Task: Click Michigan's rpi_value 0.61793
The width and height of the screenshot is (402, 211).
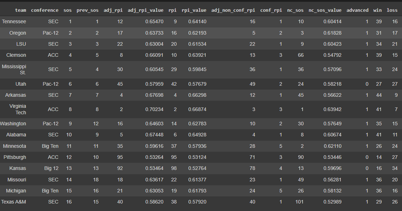Action: click(197, 191)
